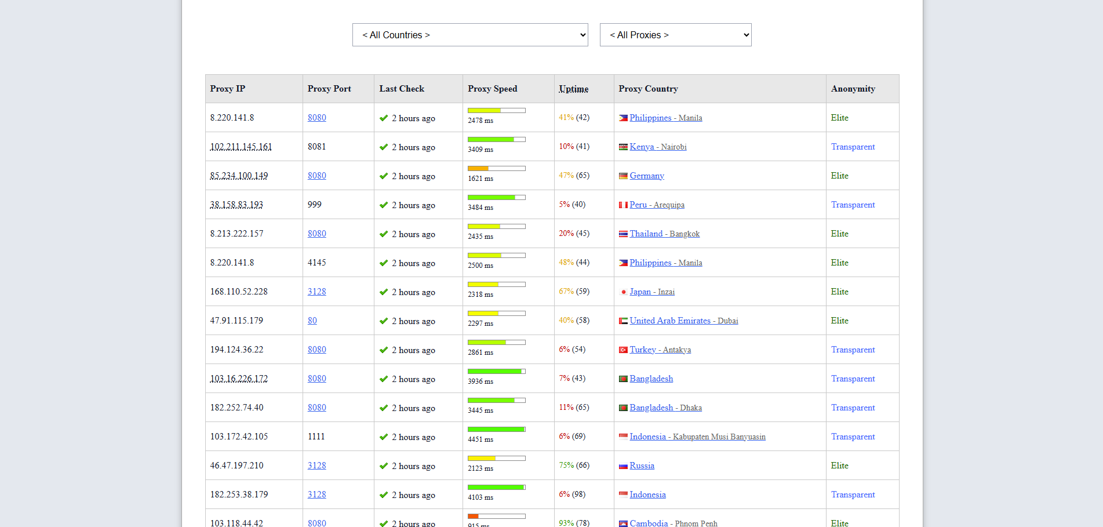The image size is (1103, 527).
Task: Open the Japan - Inzai link
Action: [x=652, y=292]
